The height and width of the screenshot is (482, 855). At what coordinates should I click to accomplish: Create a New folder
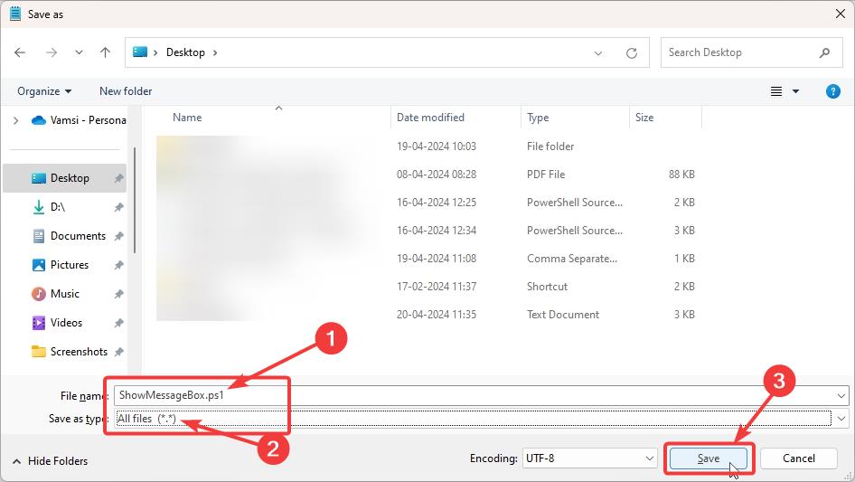(x=126, y=91)
